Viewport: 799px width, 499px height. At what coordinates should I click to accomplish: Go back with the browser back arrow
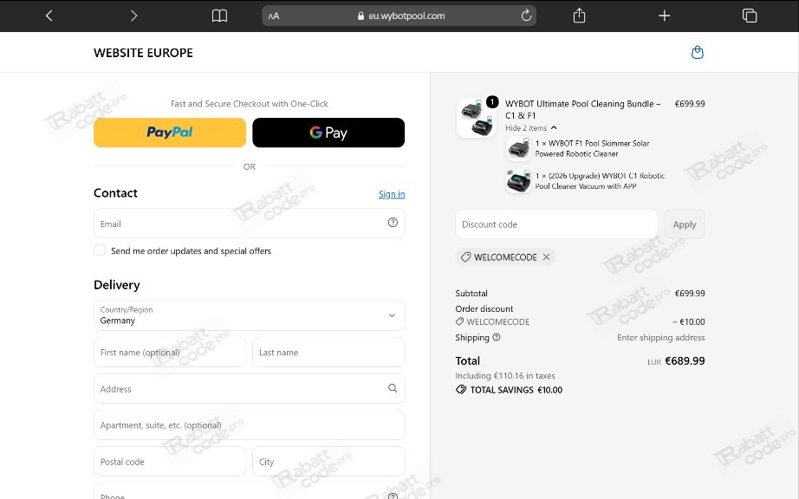coord(49,16)
